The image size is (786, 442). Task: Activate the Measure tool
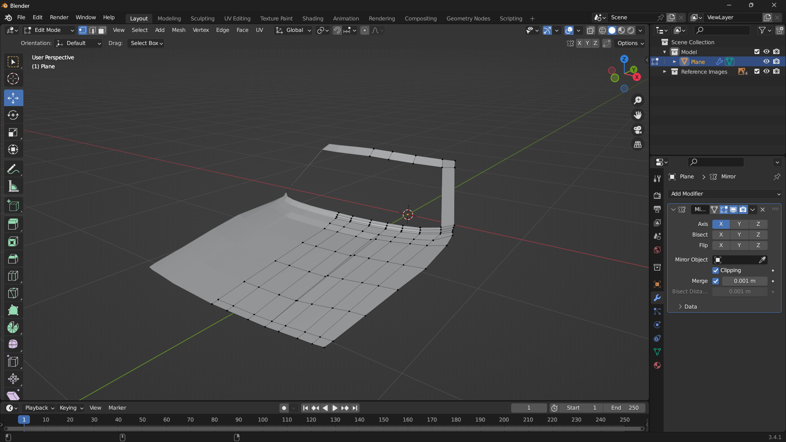(x=13, y=187)
